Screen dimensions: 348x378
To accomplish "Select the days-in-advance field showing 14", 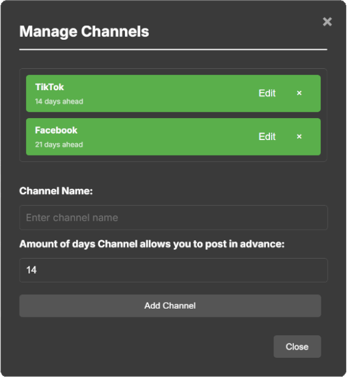I will coord(174,270).
